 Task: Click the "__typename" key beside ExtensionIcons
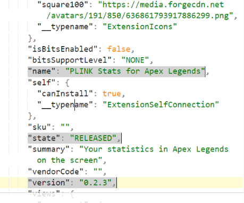[65, 27]
